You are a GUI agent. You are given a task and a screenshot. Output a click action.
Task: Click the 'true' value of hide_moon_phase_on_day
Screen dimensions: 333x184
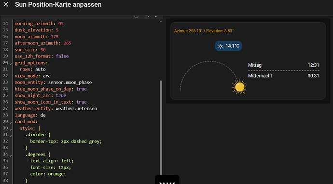point(82,89)
